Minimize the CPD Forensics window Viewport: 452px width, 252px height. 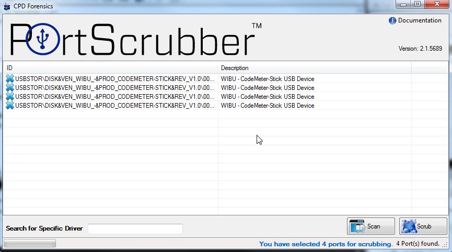tap(403, 4)
